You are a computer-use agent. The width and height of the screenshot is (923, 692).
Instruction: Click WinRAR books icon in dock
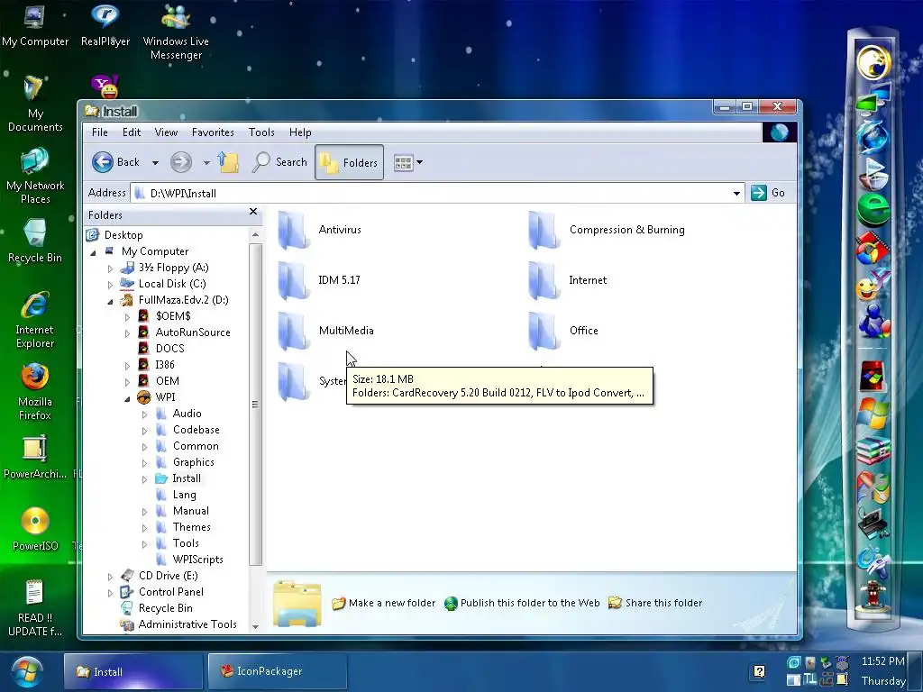tap(873, 451)
